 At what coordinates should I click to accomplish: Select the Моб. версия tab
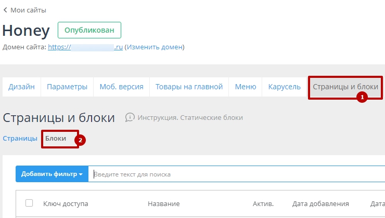point(121,87)
